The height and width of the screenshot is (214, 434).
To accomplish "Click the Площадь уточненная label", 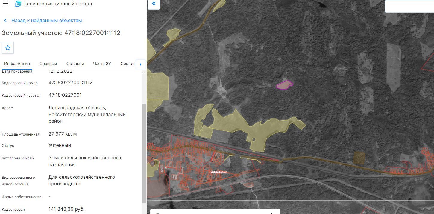I will pyautogui.click(x=21, y=134).
